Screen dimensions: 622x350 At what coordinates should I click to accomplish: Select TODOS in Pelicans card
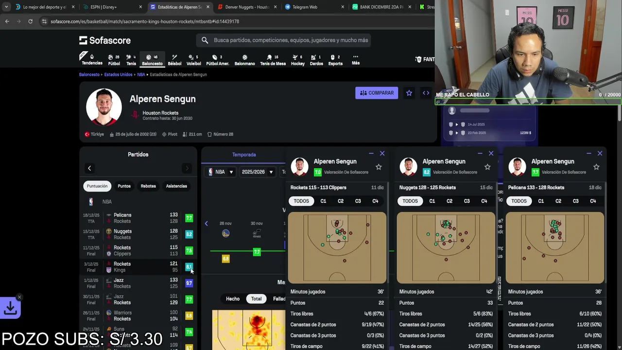(x=519, y=201)
